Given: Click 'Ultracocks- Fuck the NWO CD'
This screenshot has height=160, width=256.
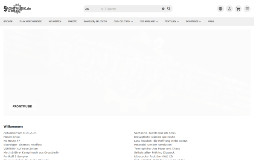Looking at the screenshot, I should pyautogui.click(x=154, y=157).
